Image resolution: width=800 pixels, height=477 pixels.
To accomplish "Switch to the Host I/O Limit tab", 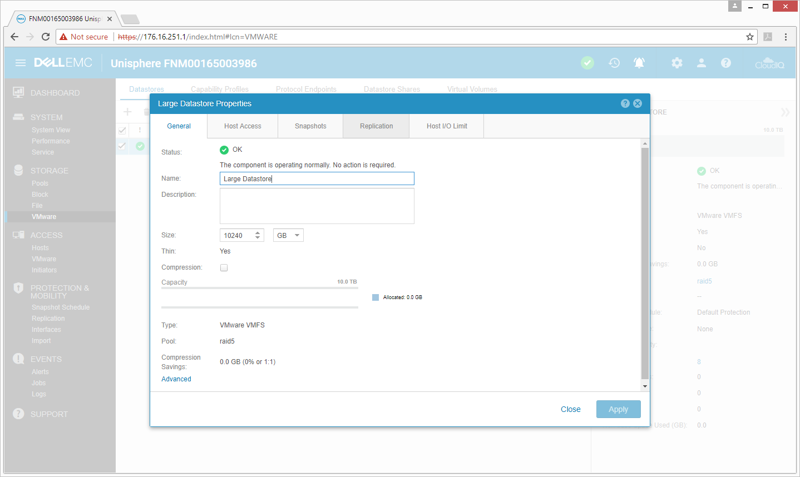I will (x=447, y=126).
